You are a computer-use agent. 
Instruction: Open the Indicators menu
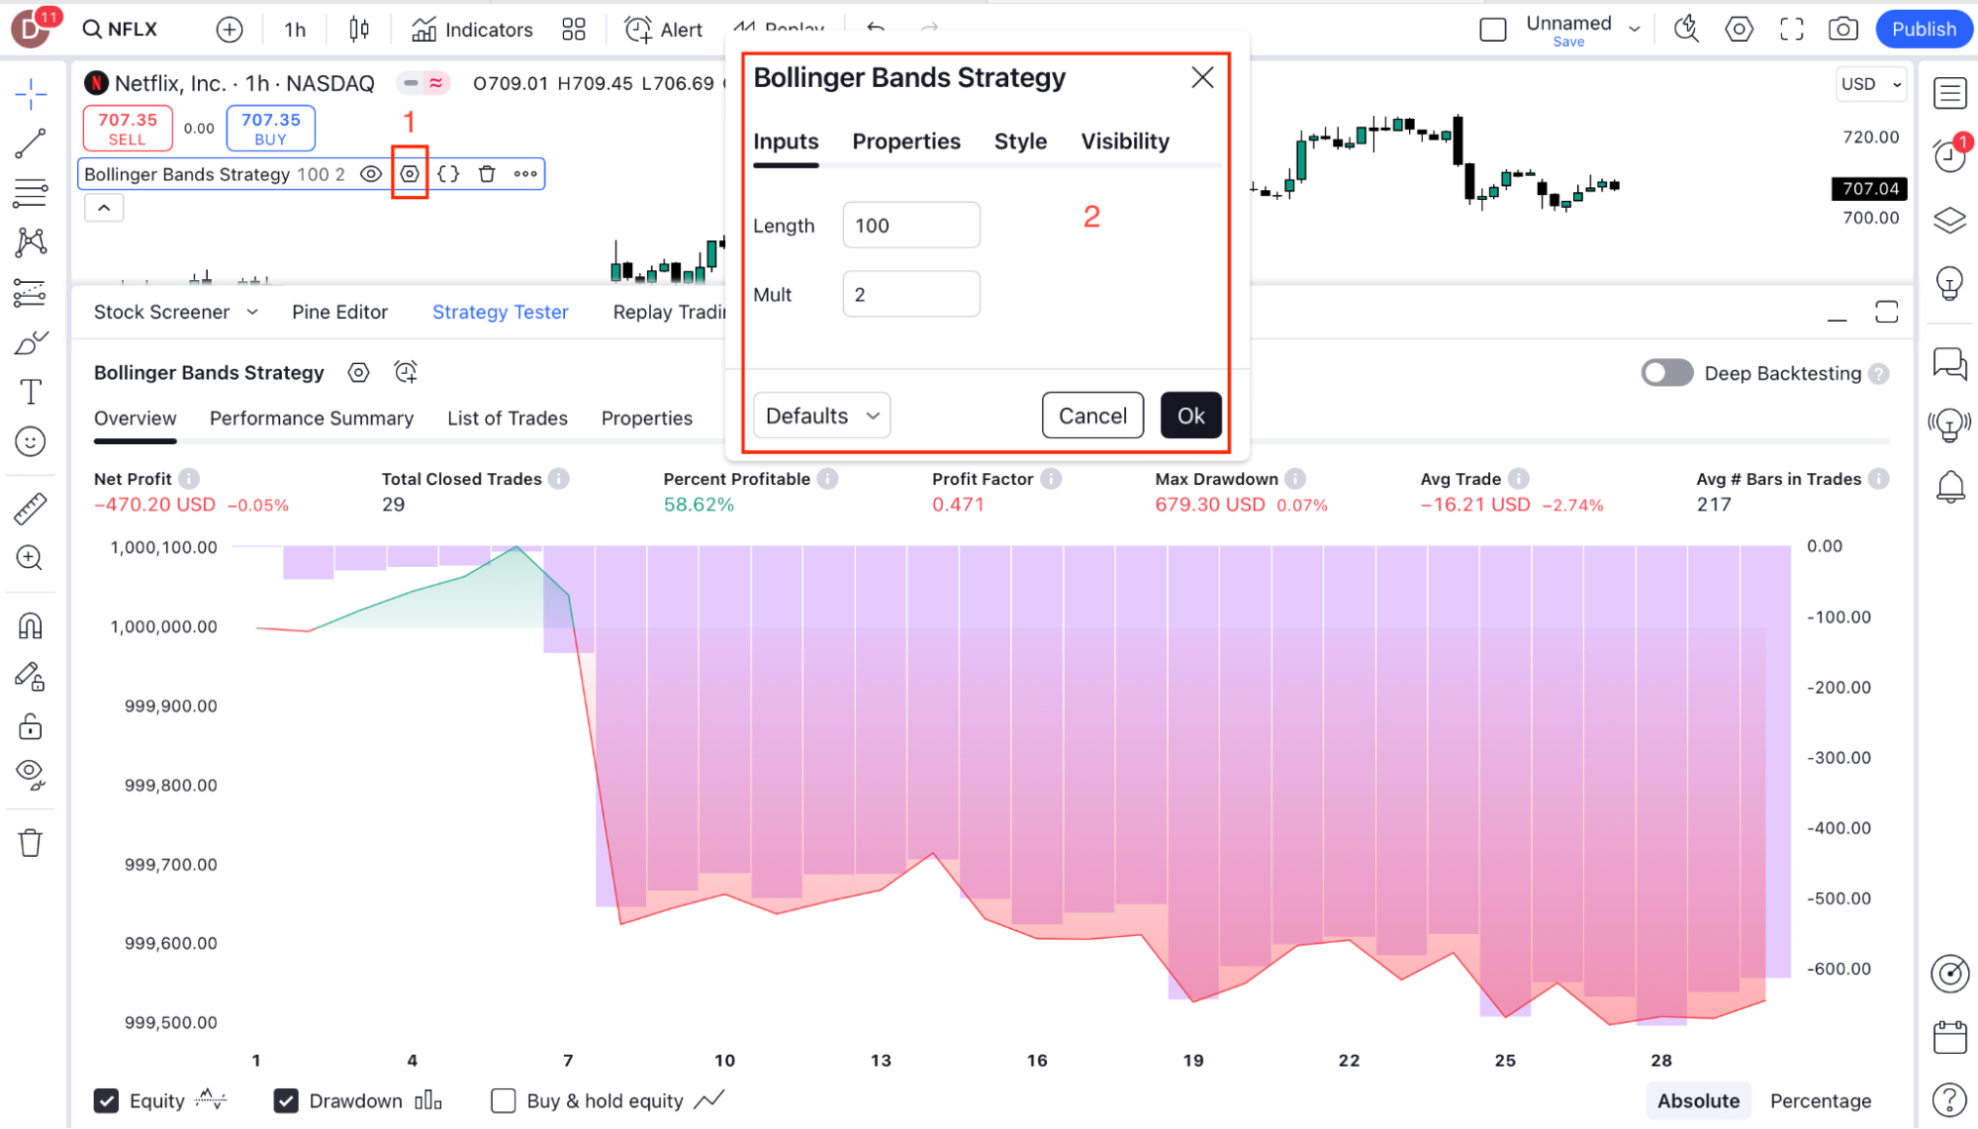[x=473, y=29]
